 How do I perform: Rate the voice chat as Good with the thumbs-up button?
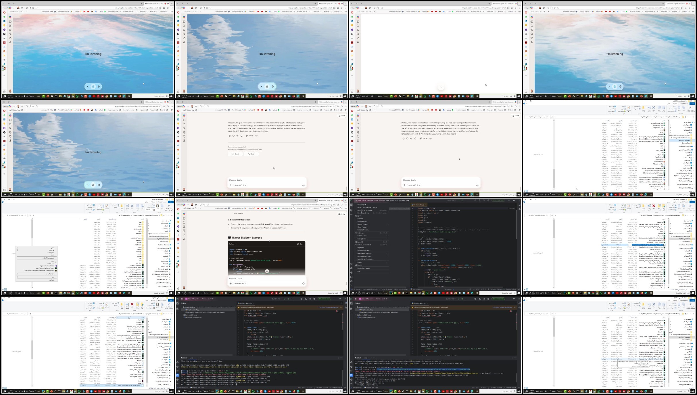[235, 154]
